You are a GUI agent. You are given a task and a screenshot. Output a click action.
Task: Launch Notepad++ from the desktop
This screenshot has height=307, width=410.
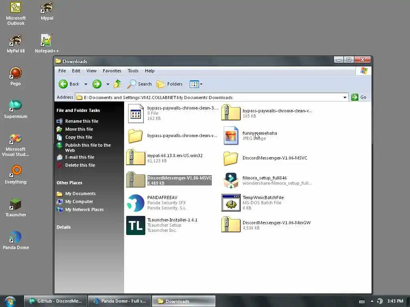(47, 44)
